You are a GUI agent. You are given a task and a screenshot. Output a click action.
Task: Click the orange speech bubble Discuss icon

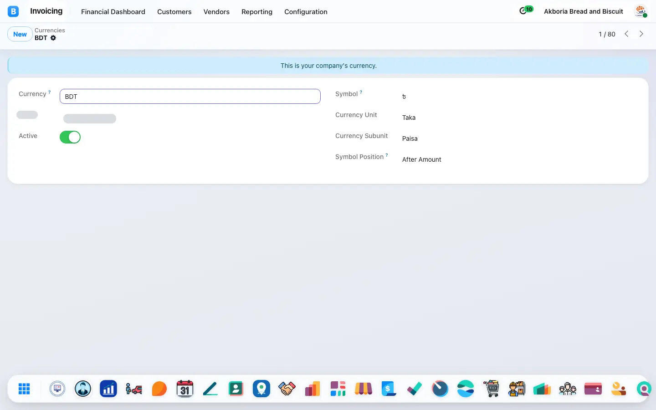pyautogui.click(x=159, y=389)
